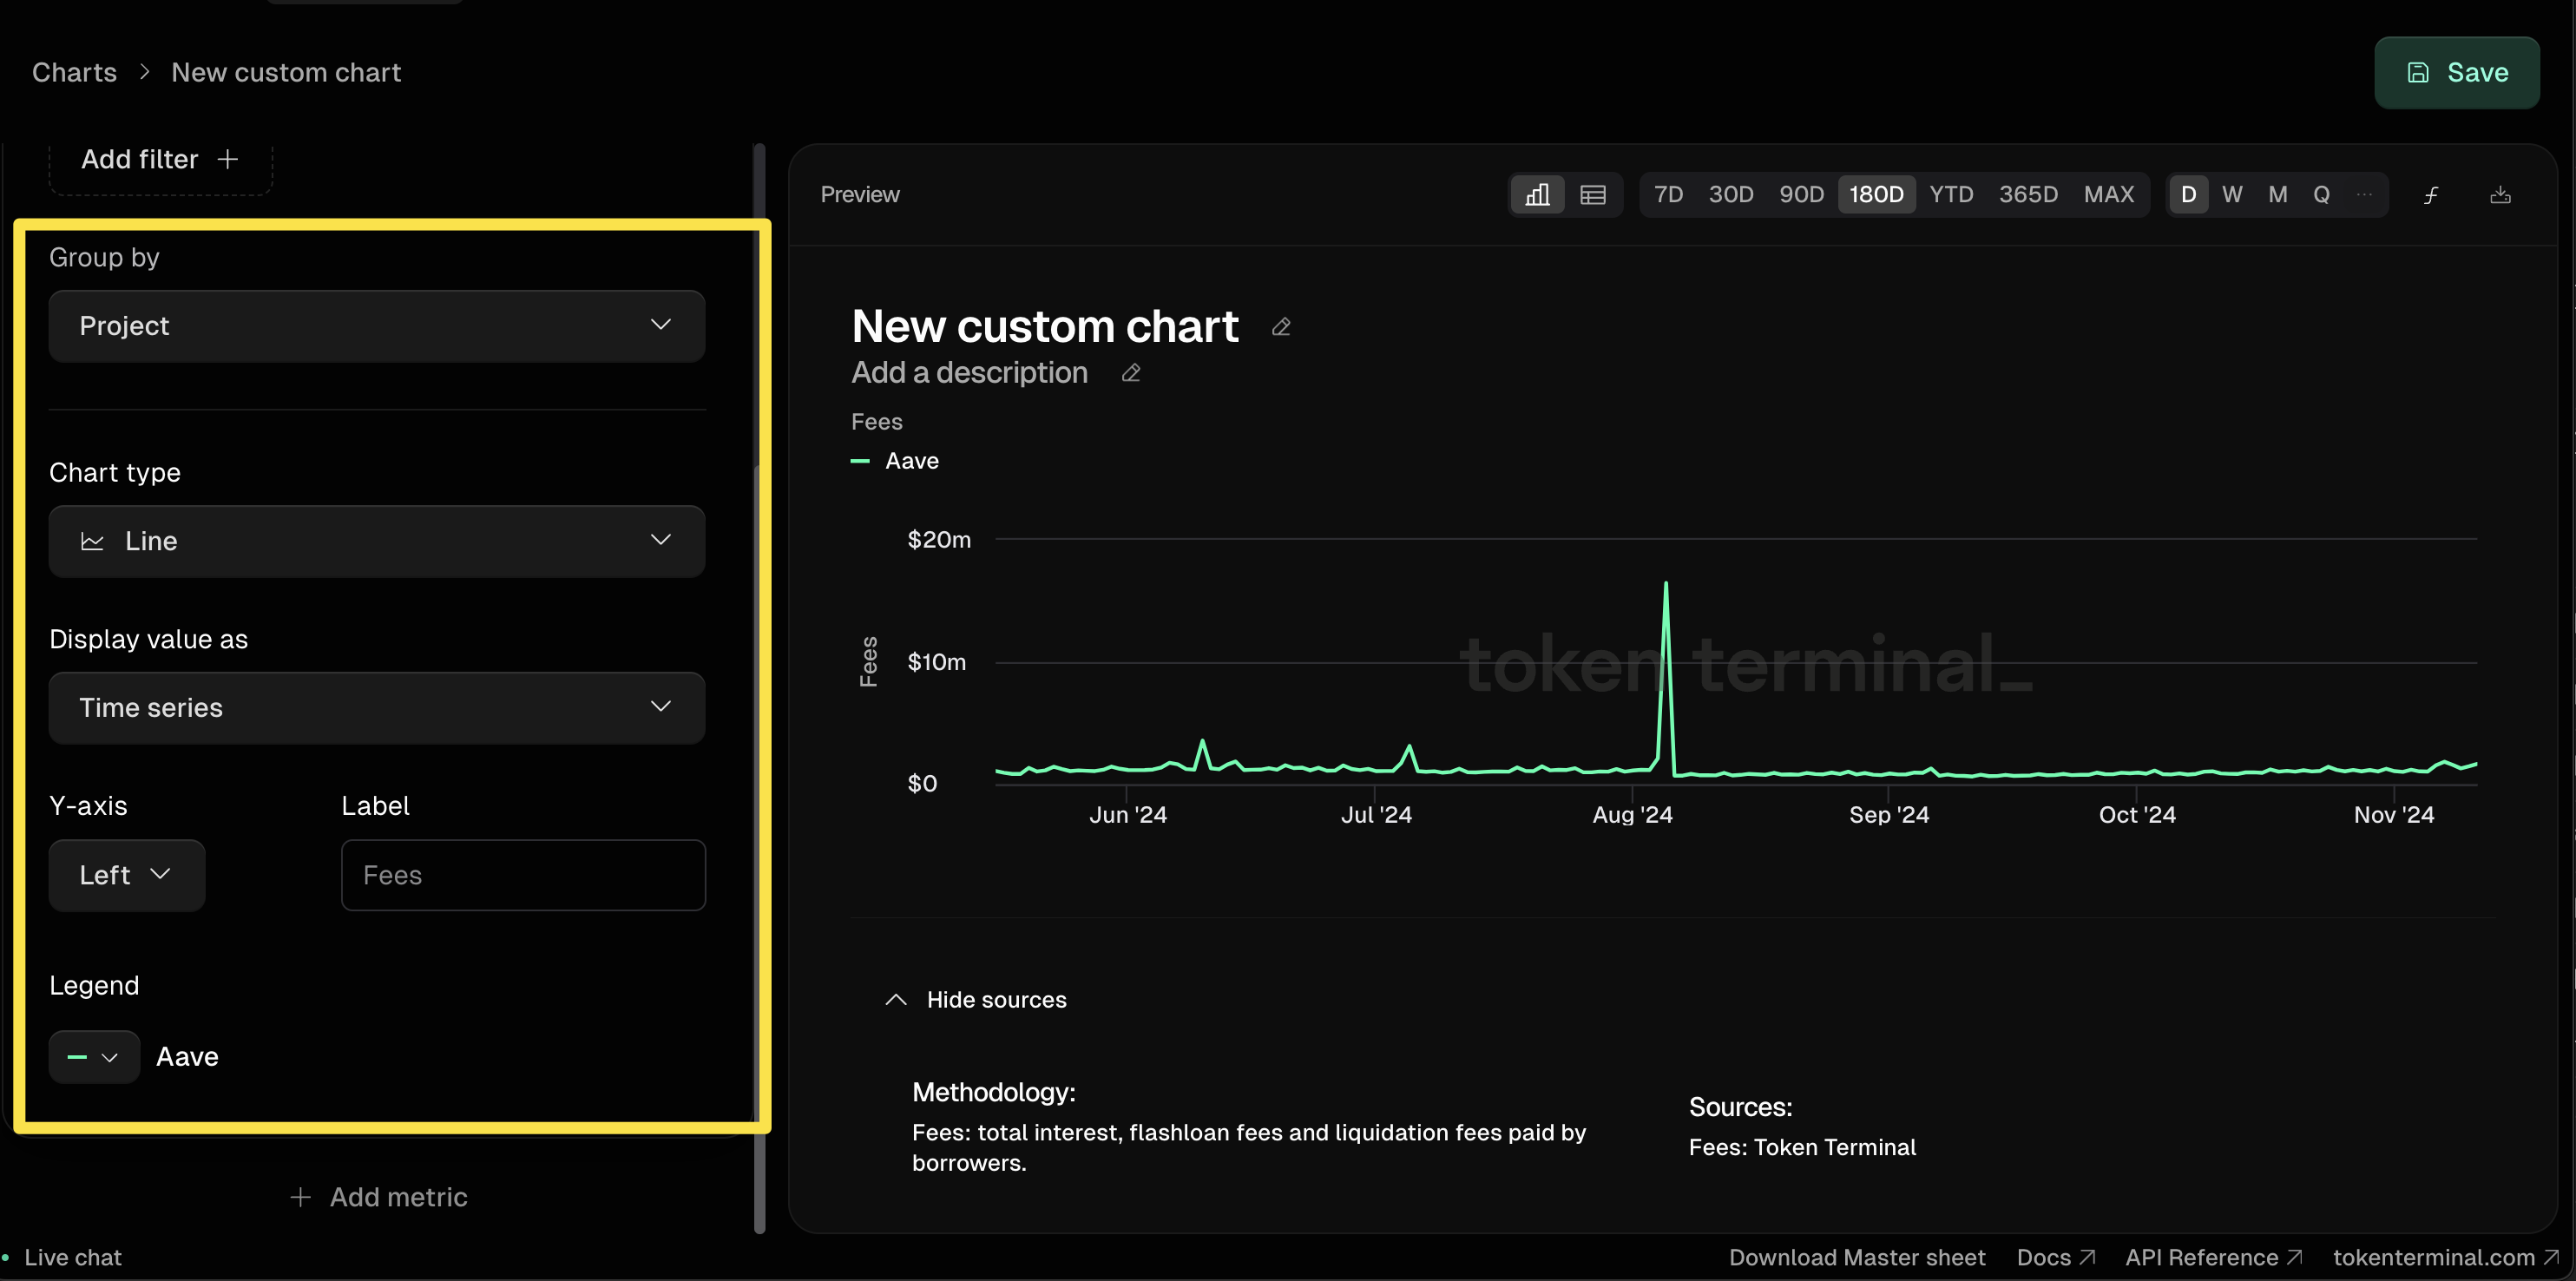Collapse sources with Hide sources chevron
The width and height of the screenshot is (2576, 1281).
896,1000
